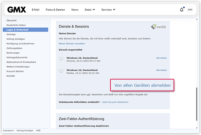Select Persönliche Daten in sidebar
The image size is (201, 135).
pyautogui.click(x=16, y=25)
